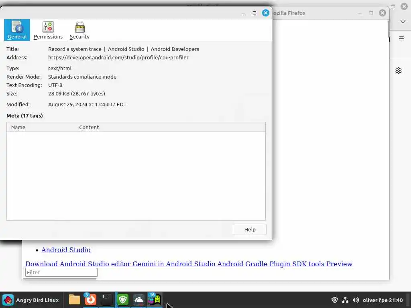
Task: Switch to the General tab in Page Info
Action: pos(17,30)
